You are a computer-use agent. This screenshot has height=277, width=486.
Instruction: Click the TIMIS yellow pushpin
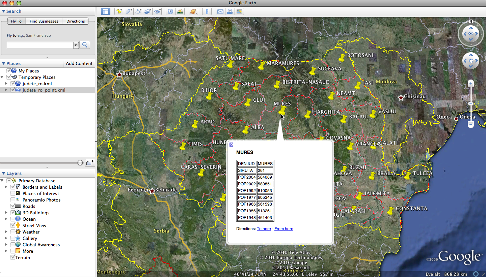183,146
